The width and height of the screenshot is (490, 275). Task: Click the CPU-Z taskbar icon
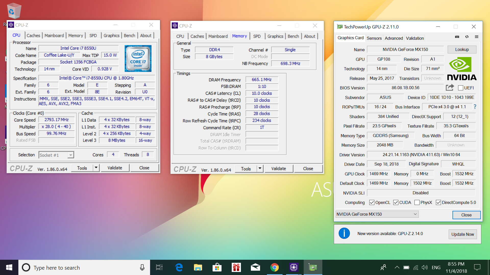294,267
